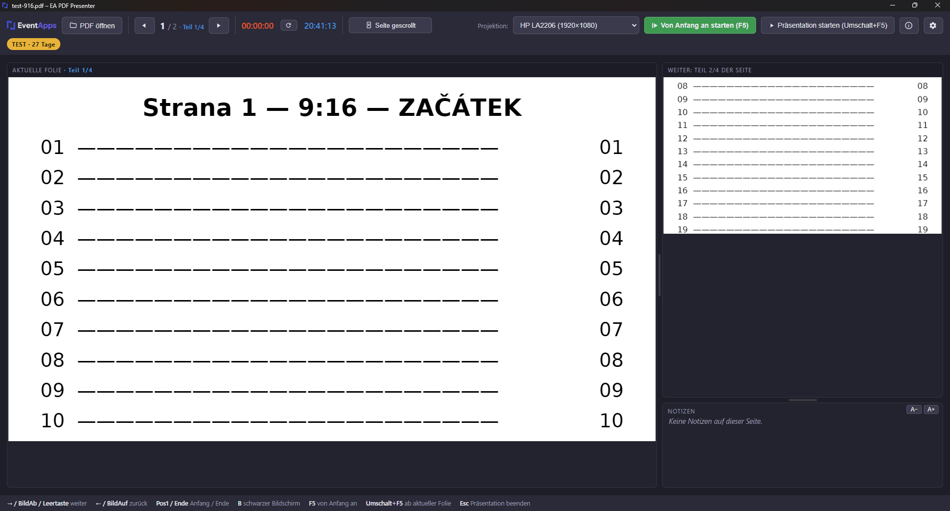Open the info dialog icon

tap(909, 25)
